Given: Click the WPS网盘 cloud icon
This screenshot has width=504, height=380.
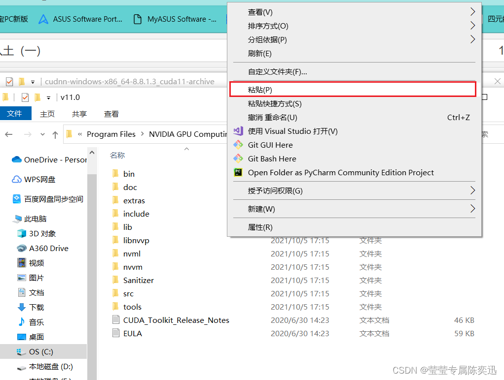Looking at the screenshot, I should pos(17,179).
